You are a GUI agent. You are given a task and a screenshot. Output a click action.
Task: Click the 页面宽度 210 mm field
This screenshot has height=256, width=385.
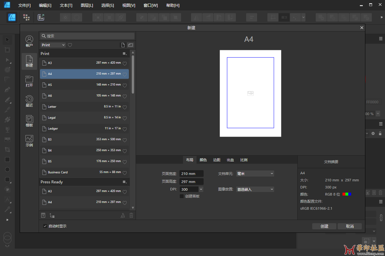191,174
